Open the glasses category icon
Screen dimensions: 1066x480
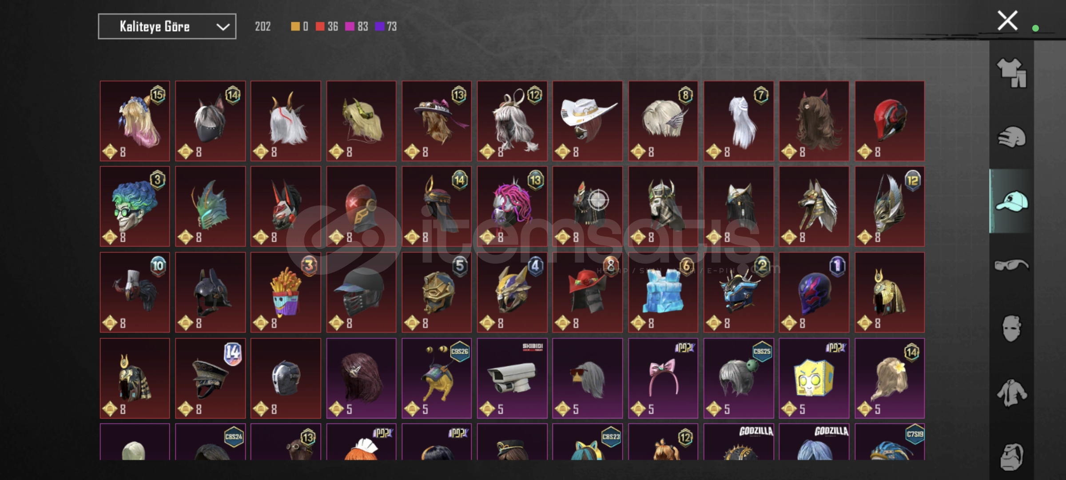[x=1011, y=265]
